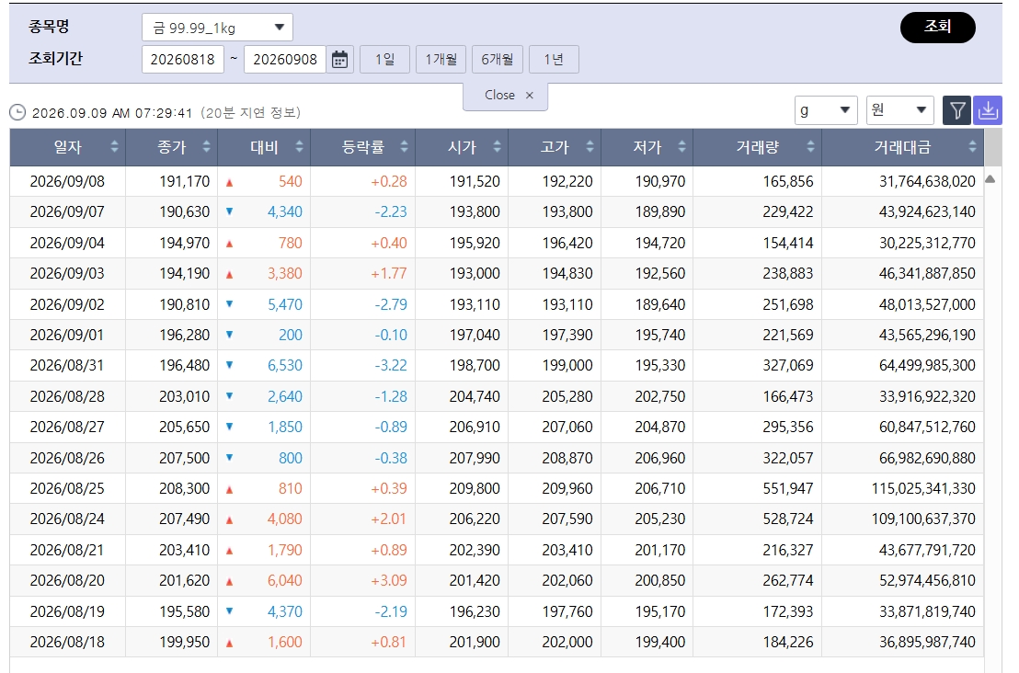This screenshot has width=1019, height=673.
Task: Sort by 종가 column arrows
Action: coord(206,147)
